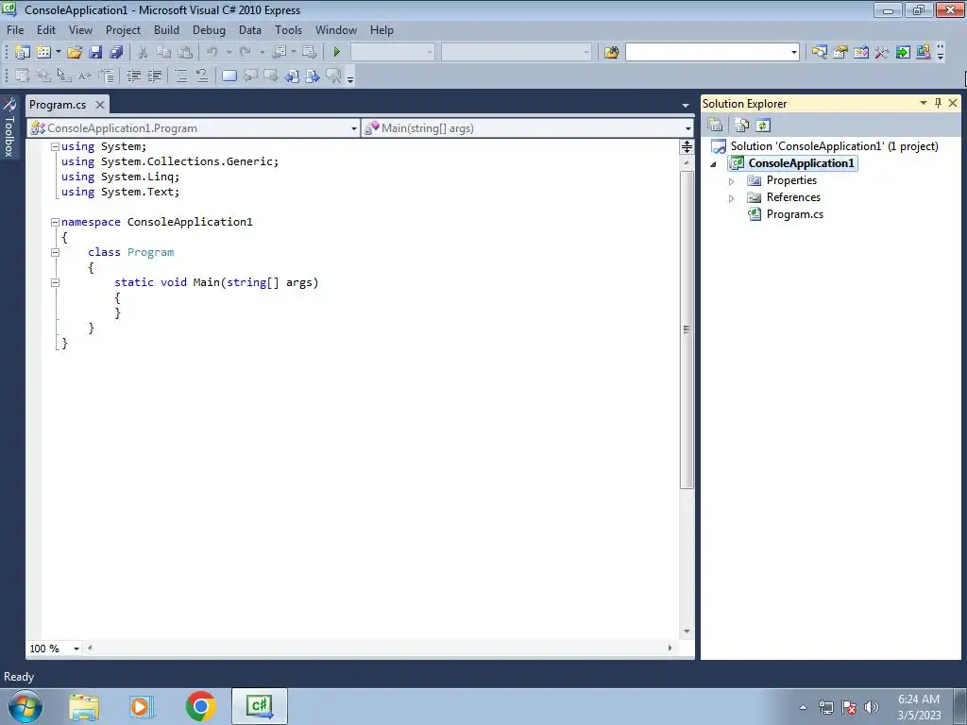The image size is (967, 725).
Task: Open the Find combo box dropdown
Action: [793, 53]
